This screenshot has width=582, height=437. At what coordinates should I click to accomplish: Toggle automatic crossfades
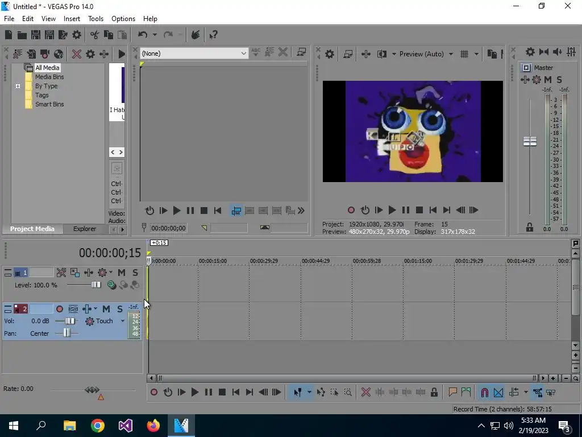click(498, 393)
